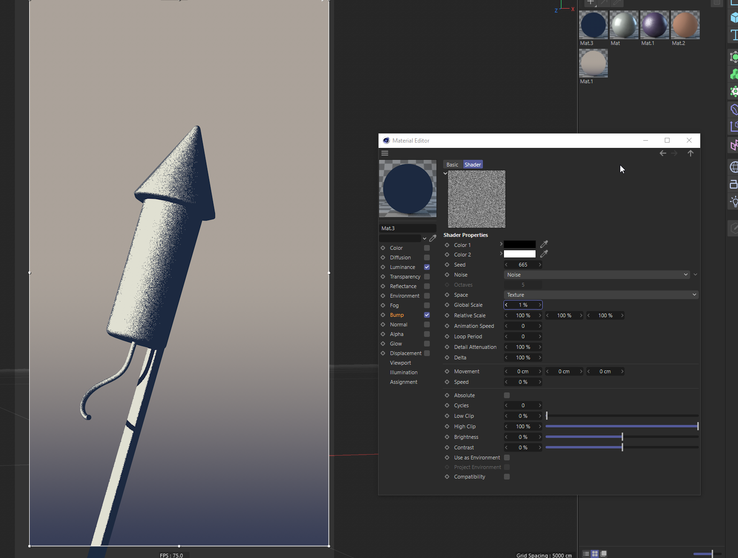The width and height of the screenshot is (738, 558).
Task: Switch Material Manager to grid view
Action: (595, 554)
